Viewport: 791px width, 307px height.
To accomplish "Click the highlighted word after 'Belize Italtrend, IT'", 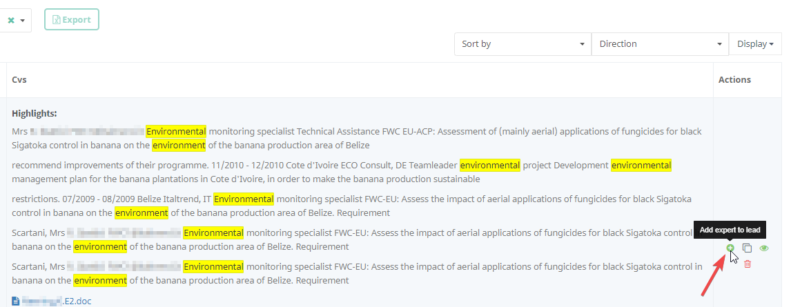I will (x=244, y=199).
